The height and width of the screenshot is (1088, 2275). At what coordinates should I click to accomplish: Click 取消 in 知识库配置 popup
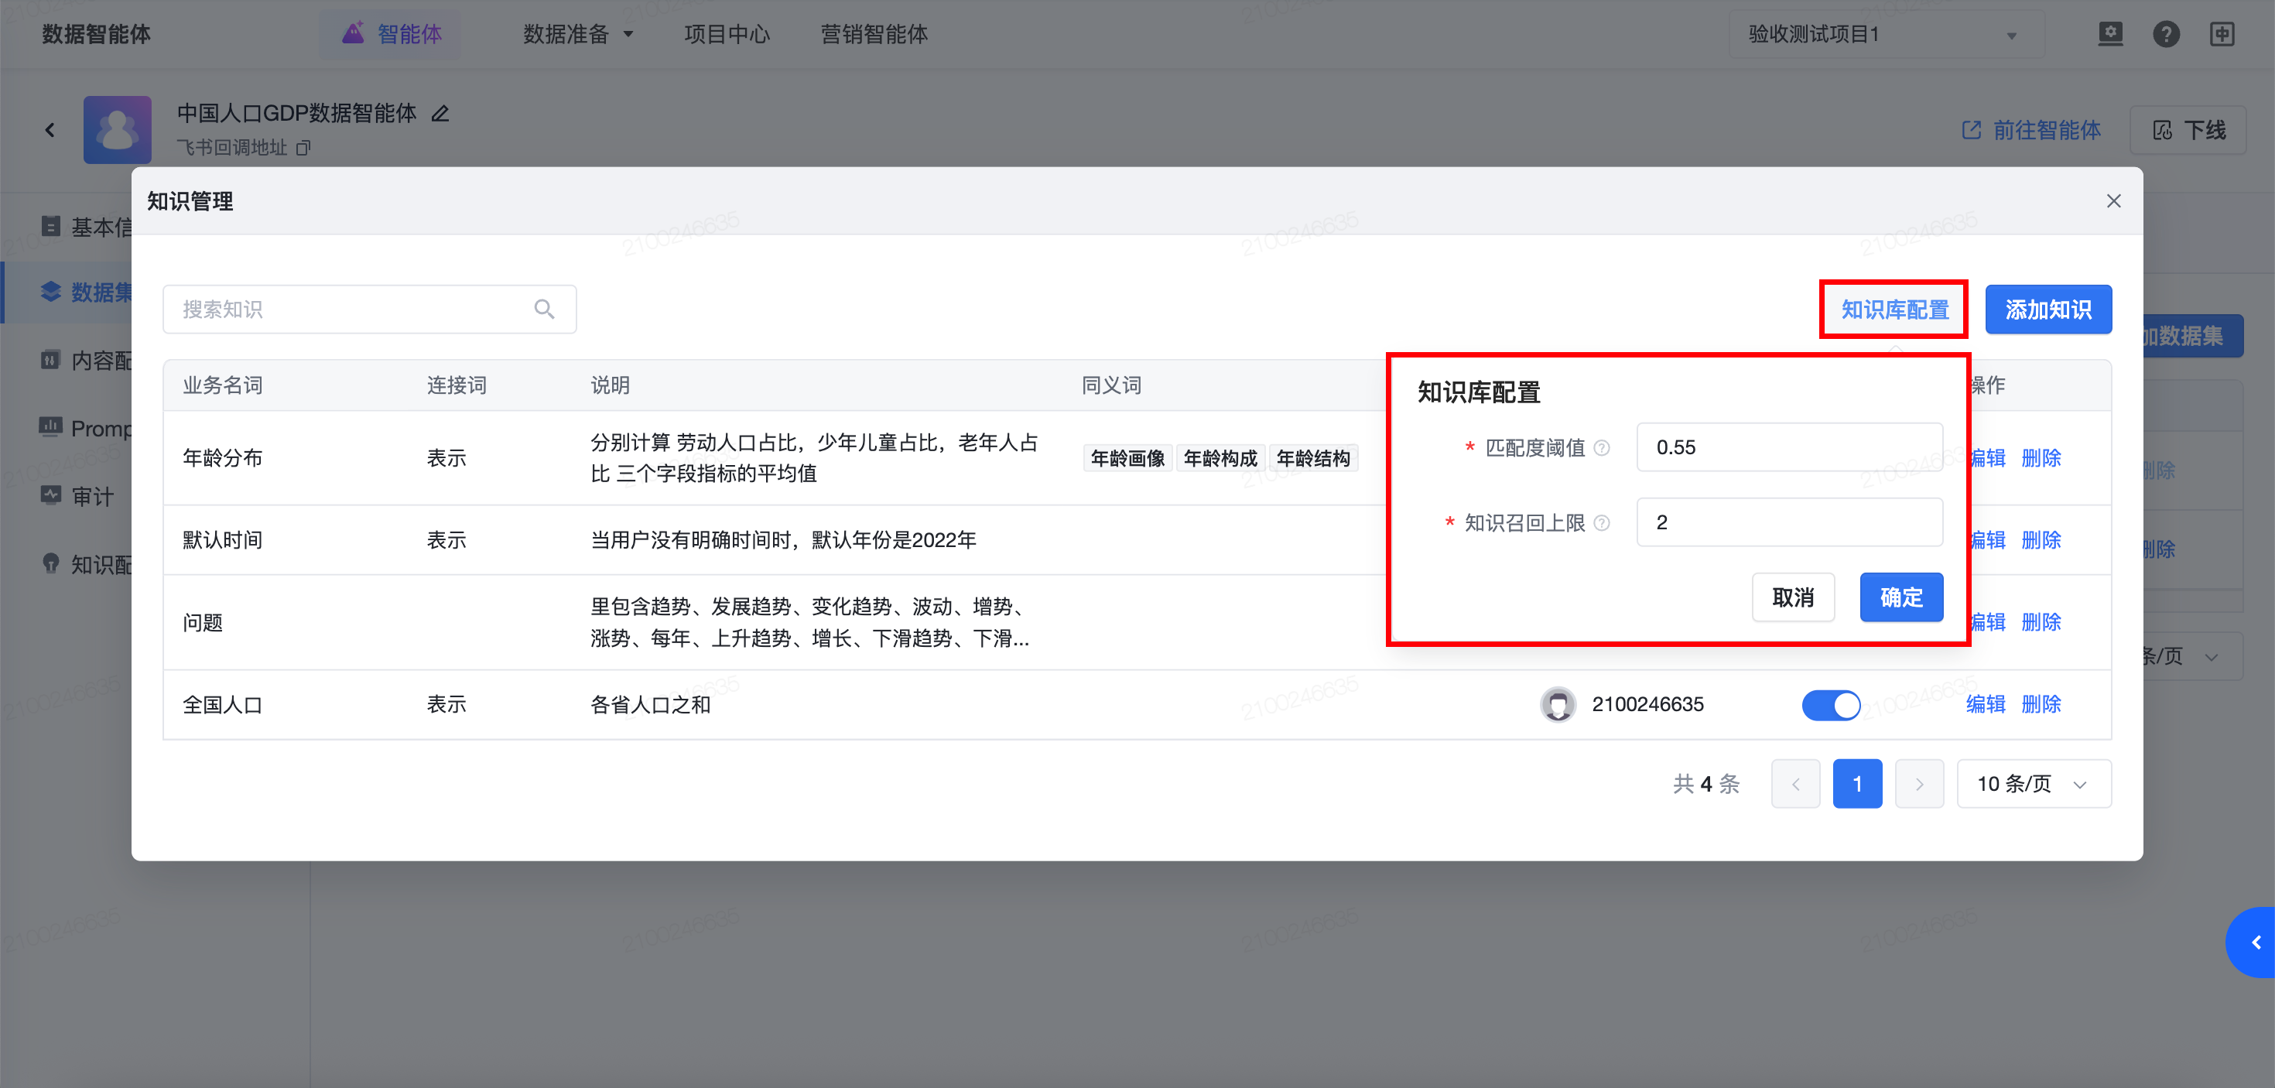(x=1793, y=597)
